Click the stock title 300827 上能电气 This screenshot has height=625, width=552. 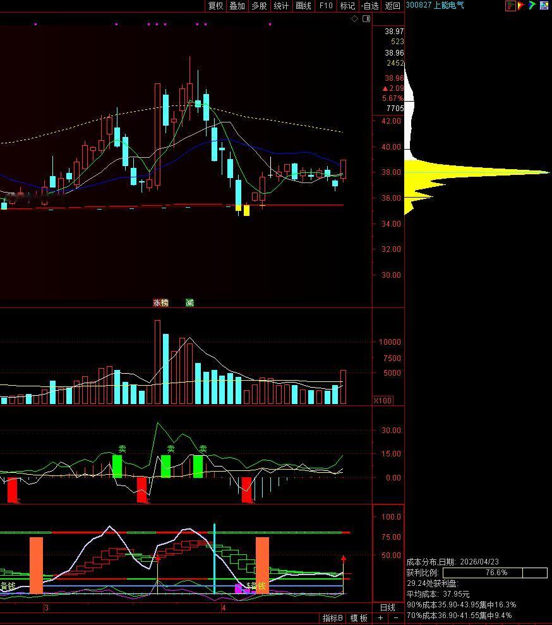(x=435, y=5)
